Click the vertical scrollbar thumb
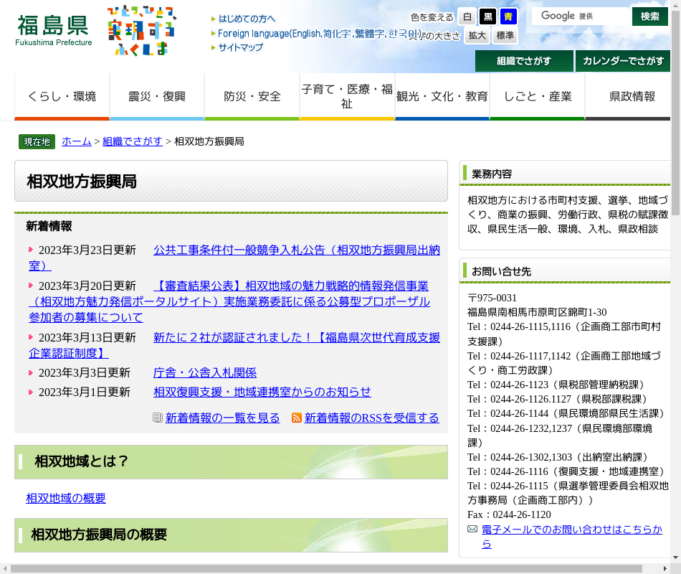 coord(676,113)
